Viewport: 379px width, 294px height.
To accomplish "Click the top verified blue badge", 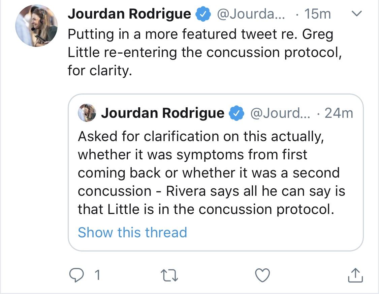I will (x=203, y=14).
